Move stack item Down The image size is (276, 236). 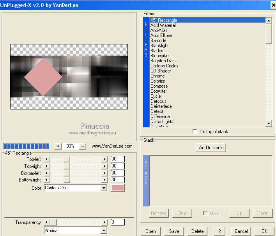[x=263, y=213]
